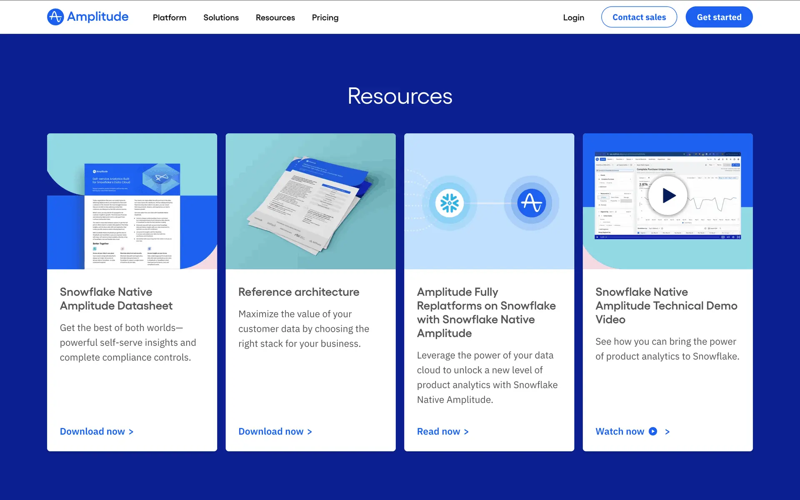This screenshot has height=500, width=800.
Task: Click the Reference architecture papers thumbnail
Action: coord(310,202)
